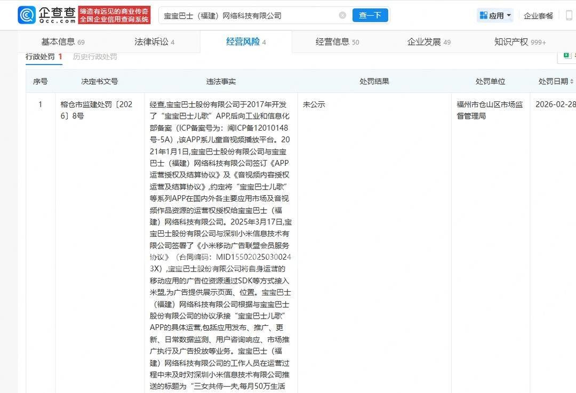Go to the 企业发展 tab
Image resolution: width=576 pixels, height=393 pixels.
(429, 42)
